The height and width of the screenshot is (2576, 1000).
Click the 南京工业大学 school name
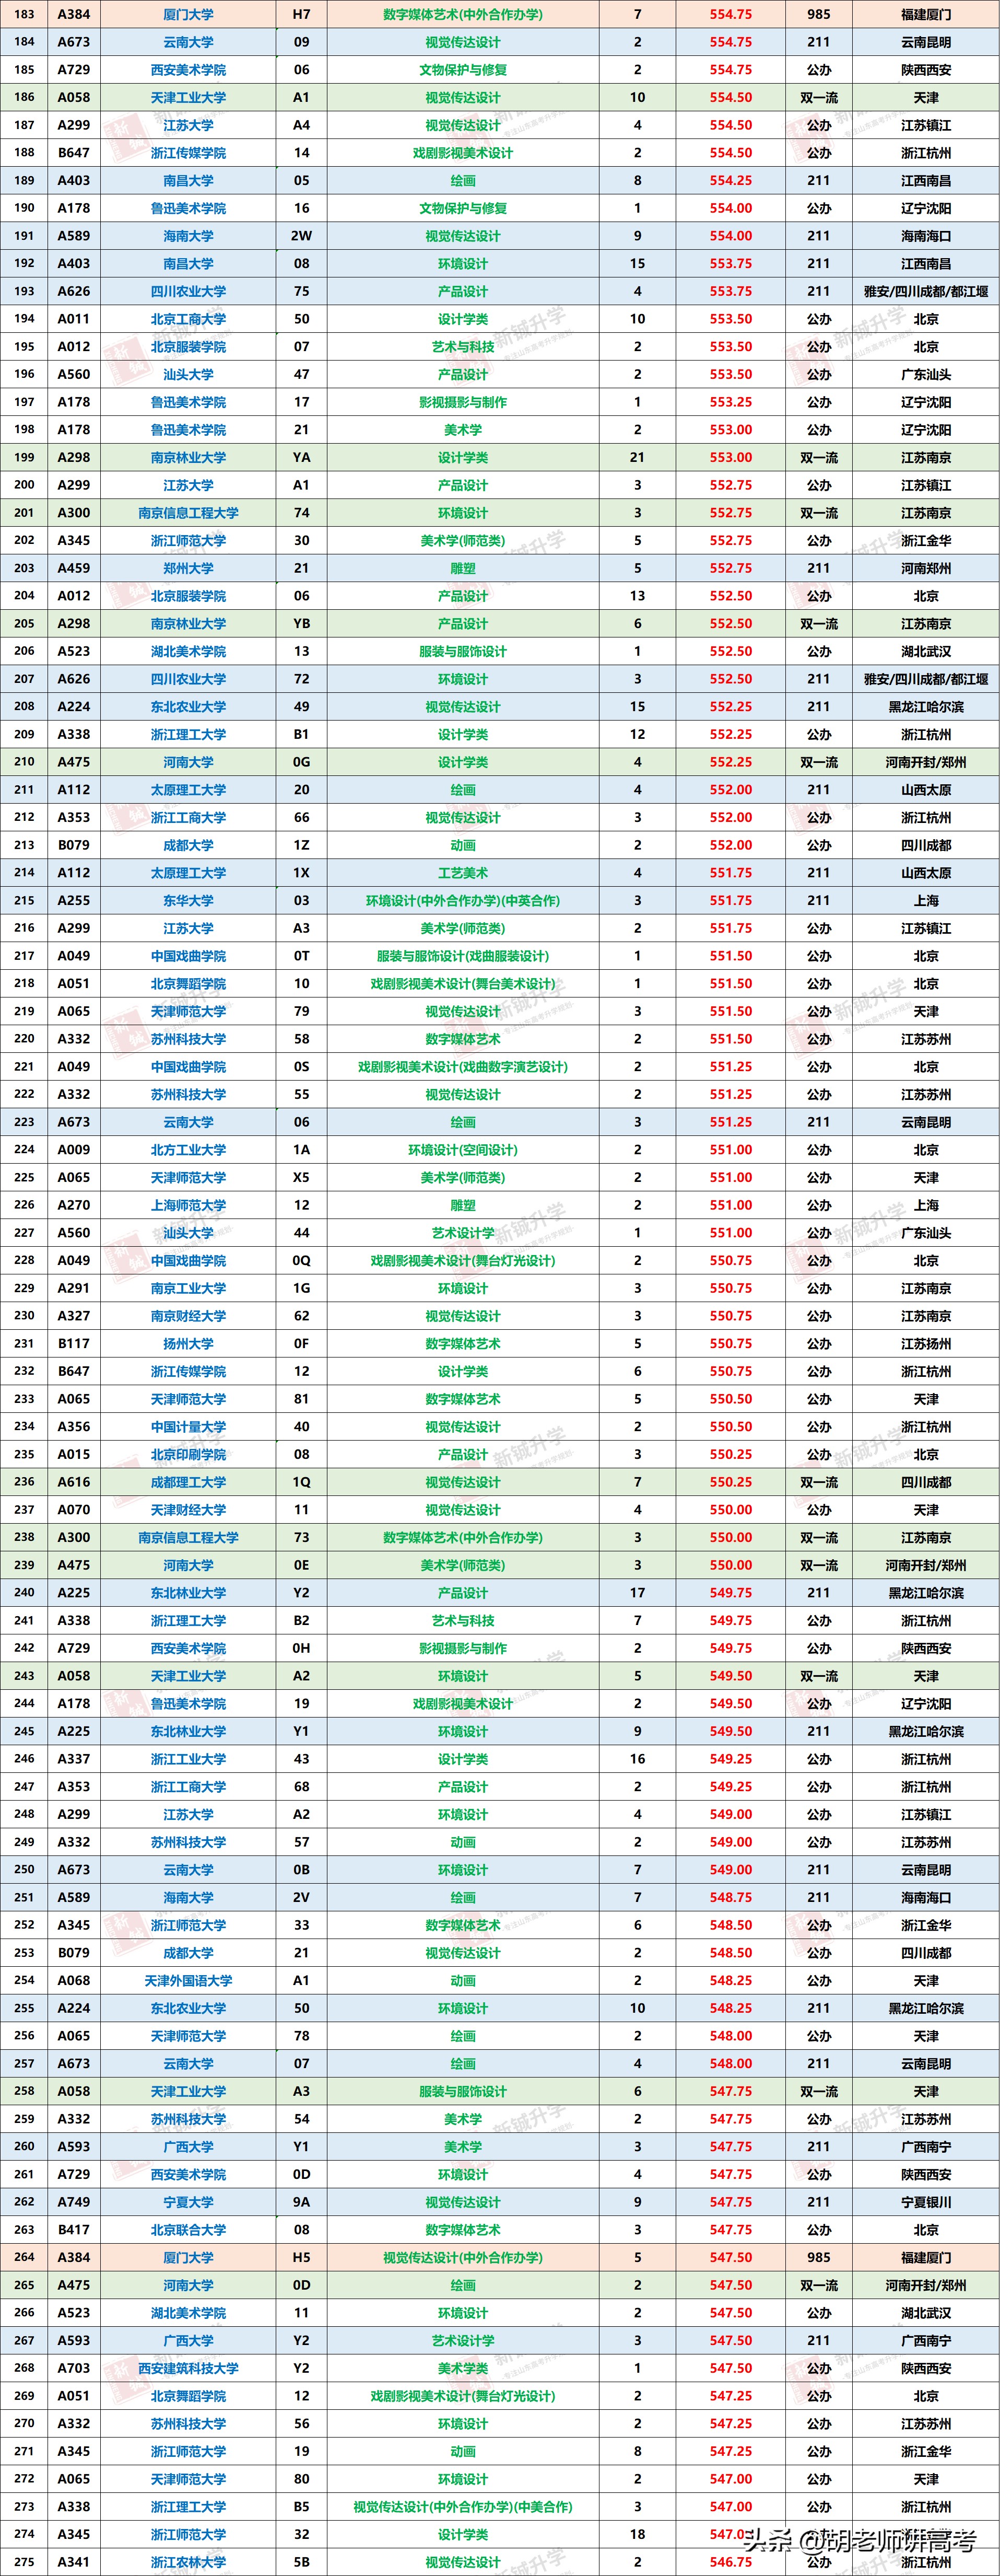point(188,1288)
